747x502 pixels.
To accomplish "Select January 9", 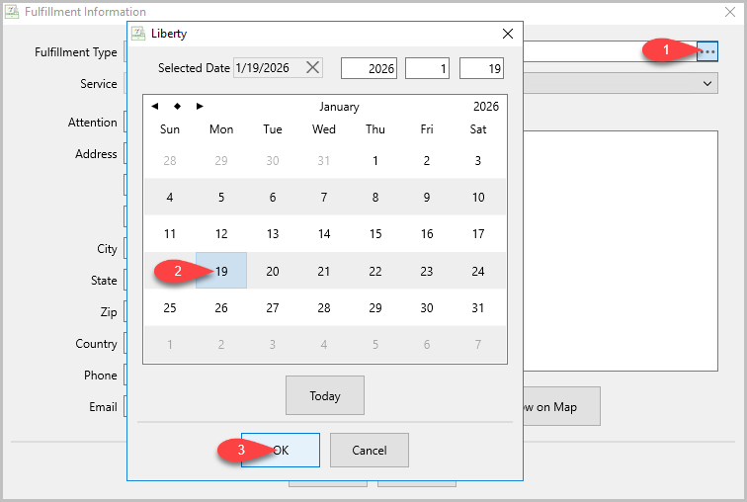I will click(x=427, y=198).
